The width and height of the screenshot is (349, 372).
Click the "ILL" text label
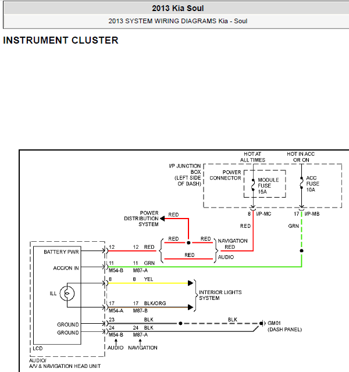pyautogui.click(x=53, y=294)
